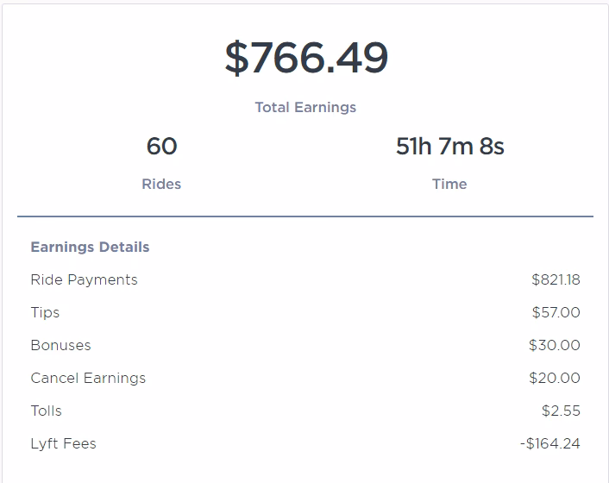This screenshot has height=483, width=609.
Task: Click the 60 rides count
Action: [161, 147]
